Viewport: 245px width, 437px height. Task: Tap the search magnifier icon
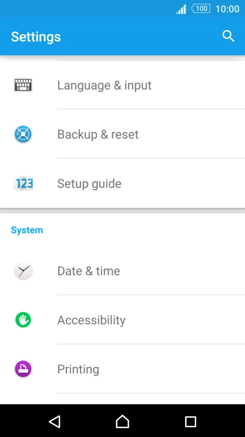pos(229,37)
